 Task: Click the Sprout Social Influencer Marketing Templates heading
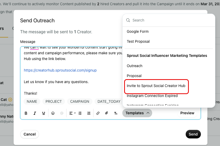[167, 56]
